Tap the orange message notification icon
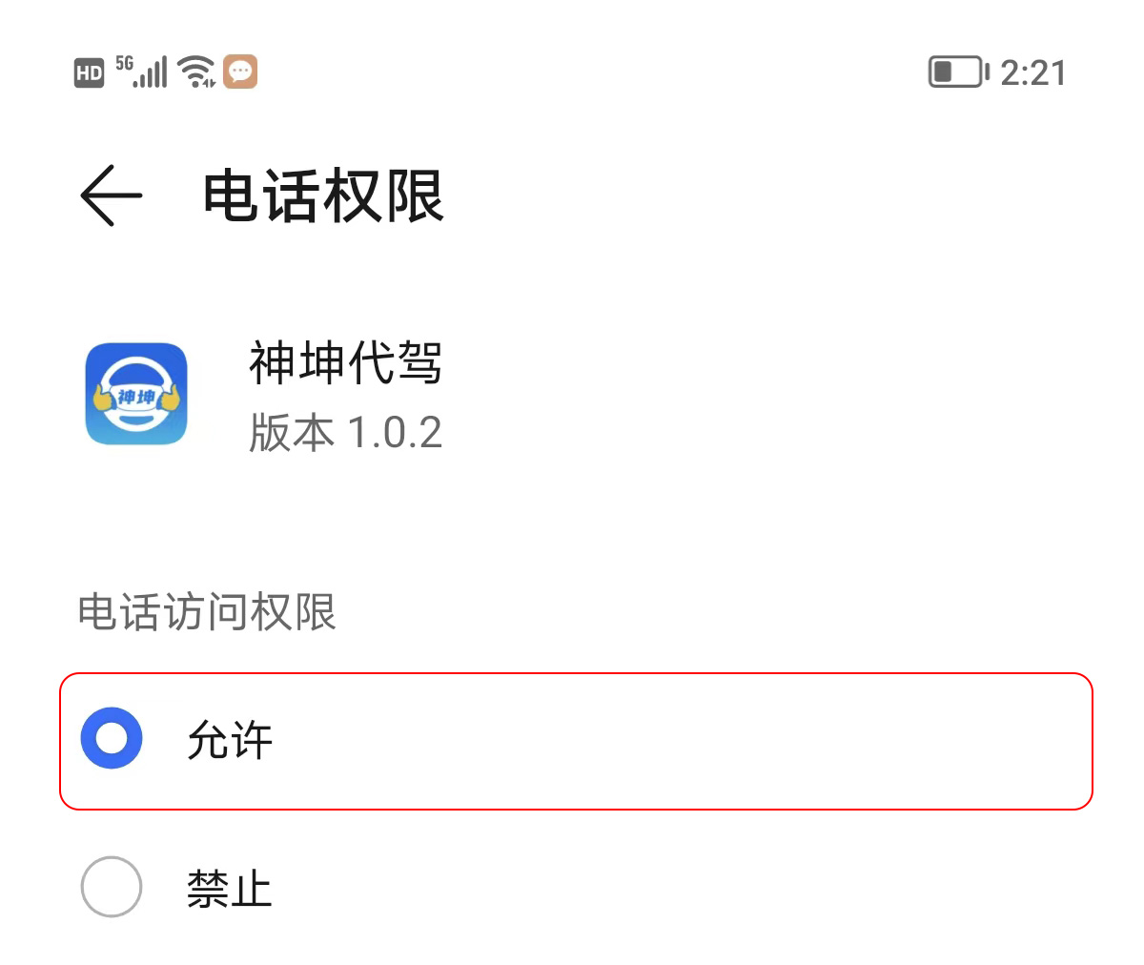Viewport: 1144px width, 965px height. click(240, 72)
